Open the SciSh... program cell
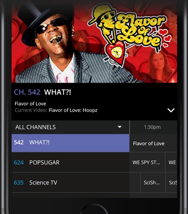The width and height of the screenshot is (188, 214). click(x=153, y=182)
